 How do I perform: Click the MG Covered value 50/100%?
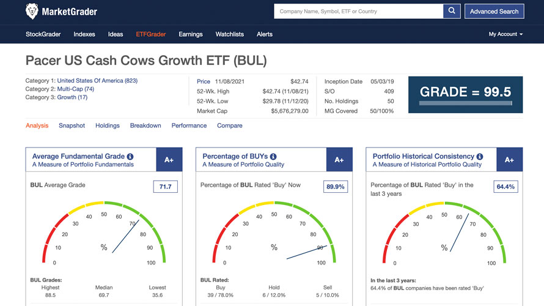(381, 111)
